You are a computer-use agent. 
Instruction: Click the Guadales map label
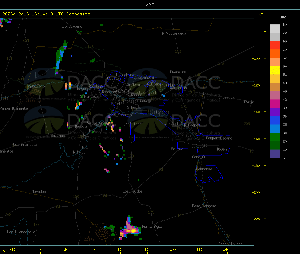pyautogui.click(x=178, y=72)
